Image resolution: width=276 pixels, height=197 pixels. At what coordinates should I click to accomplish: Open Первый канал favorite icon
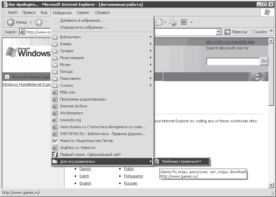coord(55,155)
